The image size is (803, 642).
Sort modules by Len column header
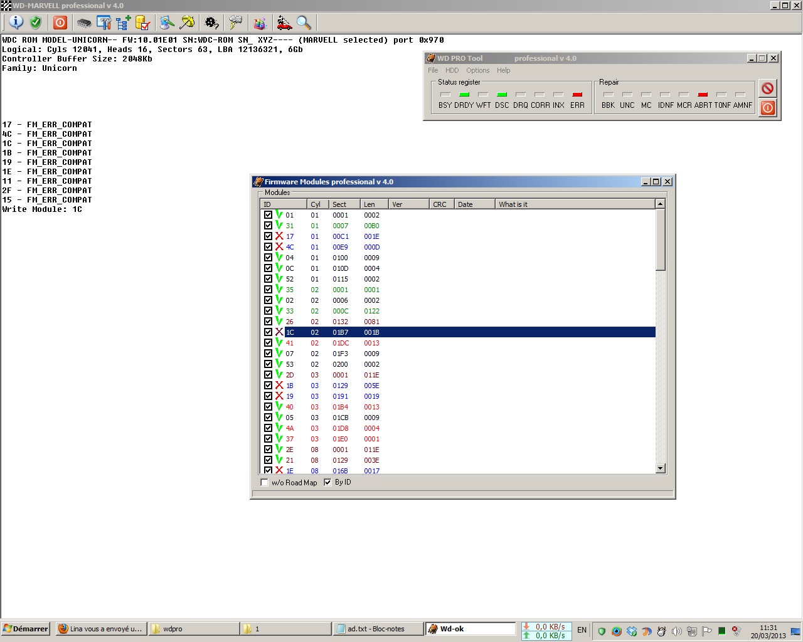(375, 204)
